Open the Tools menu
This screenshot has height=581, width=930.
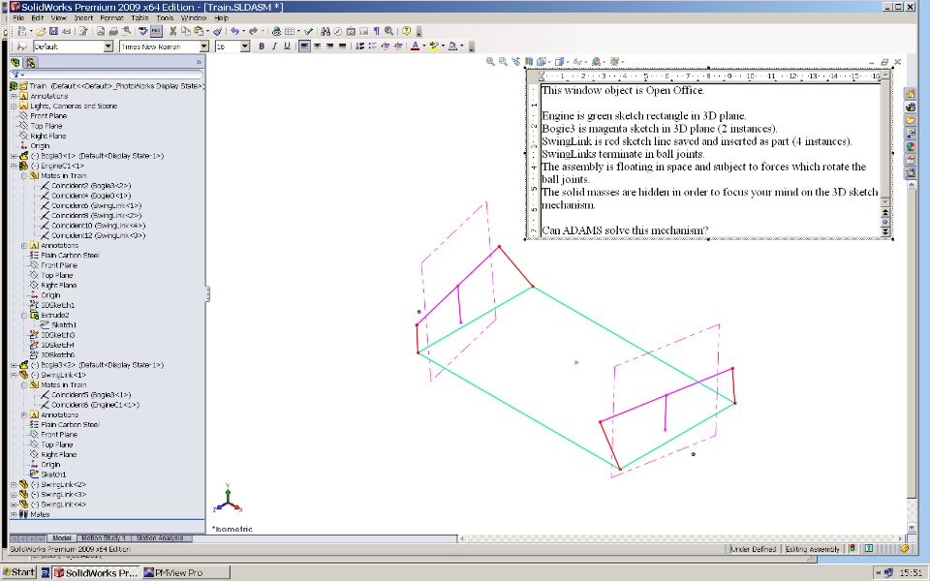(x=165, y=17)
